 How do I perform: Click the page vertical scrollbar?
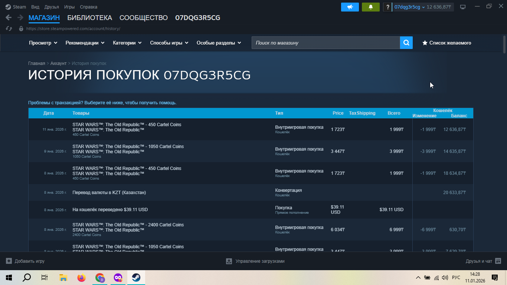point(504,45)
